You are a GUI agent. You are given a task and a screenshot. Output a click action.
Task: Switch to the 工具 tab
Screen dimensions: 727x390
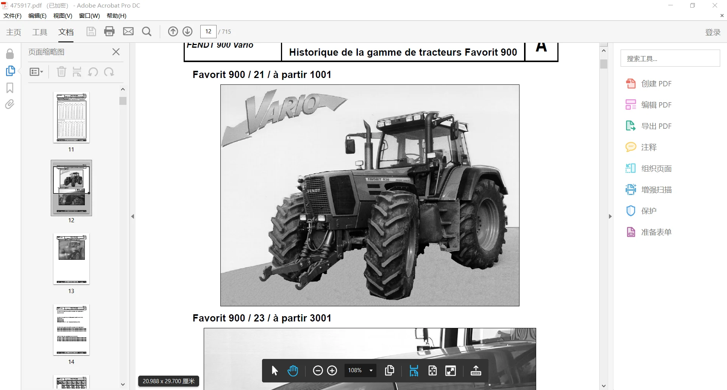coord(40,32)
